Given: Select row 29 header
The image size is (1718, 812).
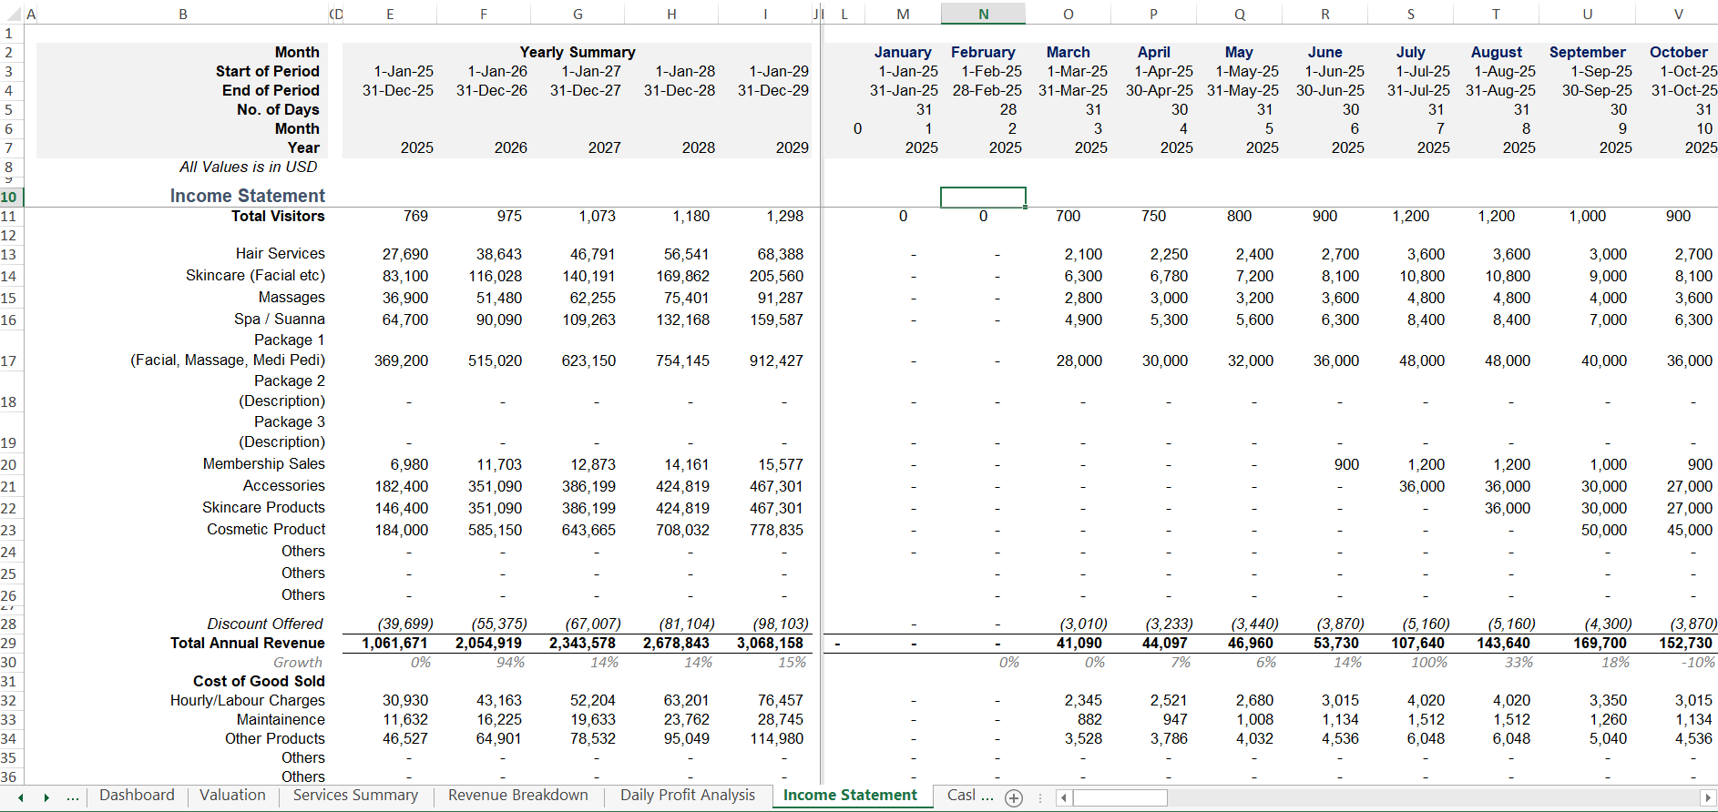Looking at the screenshot, I should tap(9, 644).
